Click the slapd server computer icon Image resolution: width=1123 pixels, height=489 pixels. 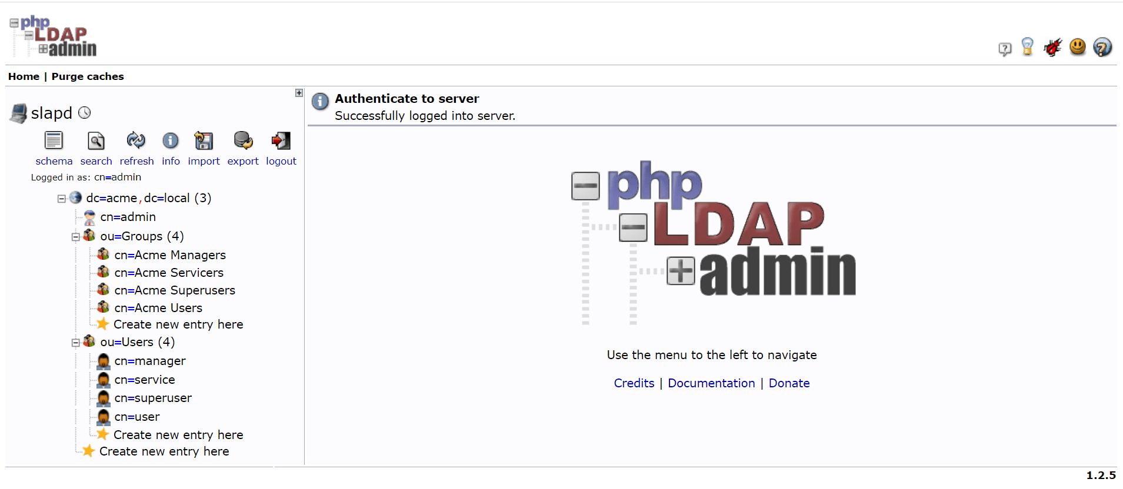19,113
